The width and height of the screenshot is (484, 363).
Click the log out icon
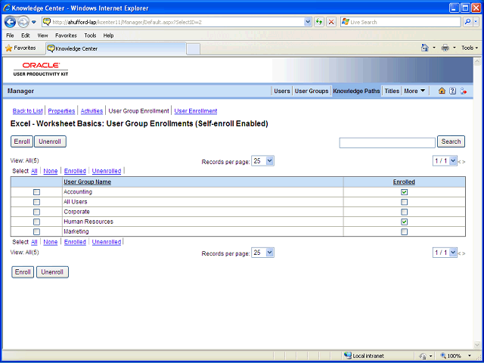[x=463, y=91]
